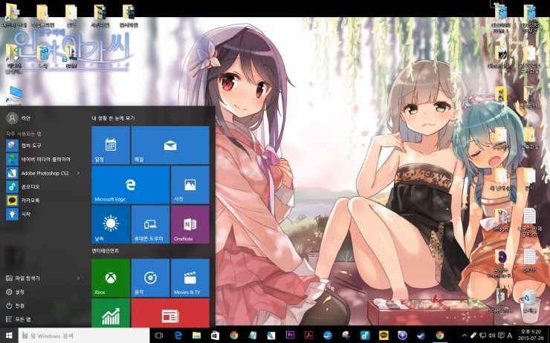
Task: Launch 곰오디오 from Start menu
Action: [x=44, y=187]
